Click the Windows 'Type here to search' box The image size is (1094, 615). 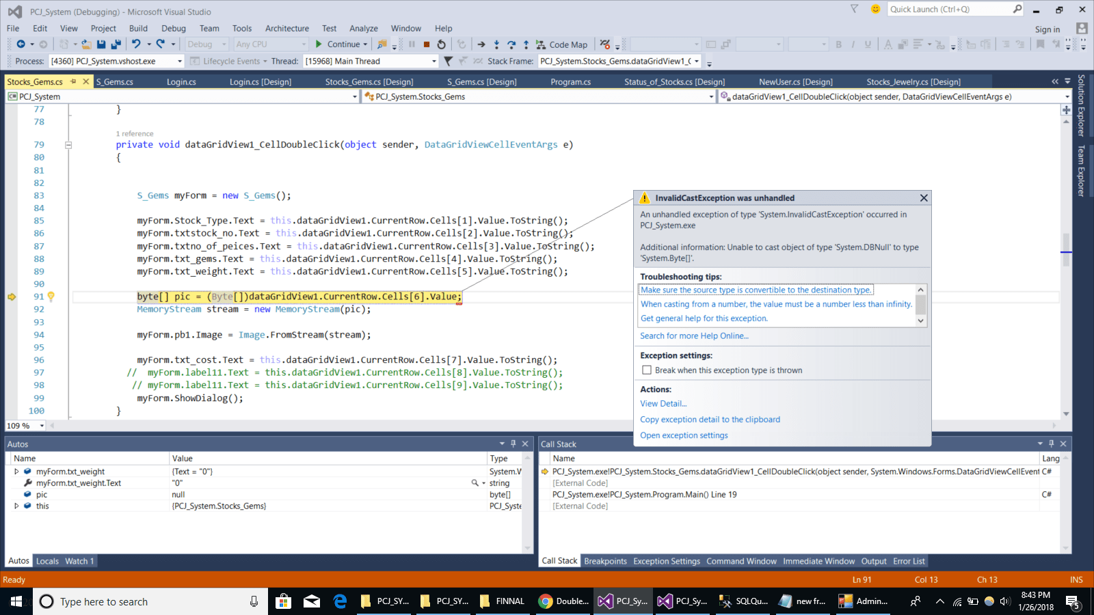pos(150,601)
